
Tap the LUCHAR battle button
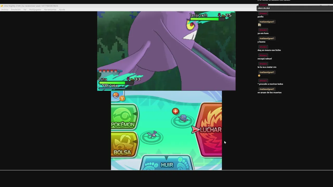pyautogui.click(x=209, y=130)
